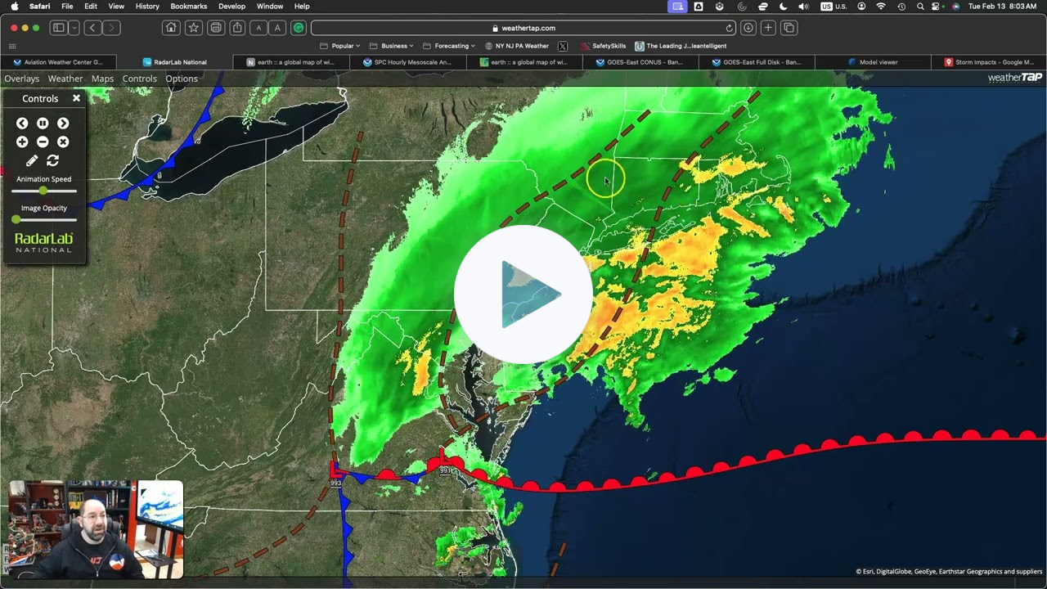Expand the Forecasting bookmarks folder
This screenshot has width=1047, height=589.
pyautogui.click(x=452, y=46)
